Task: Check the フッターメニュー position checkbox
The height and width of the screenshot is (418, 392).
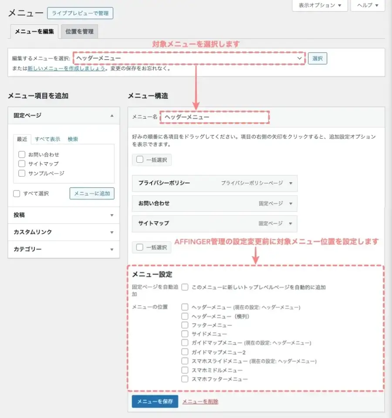Action: tap(185, 324)
